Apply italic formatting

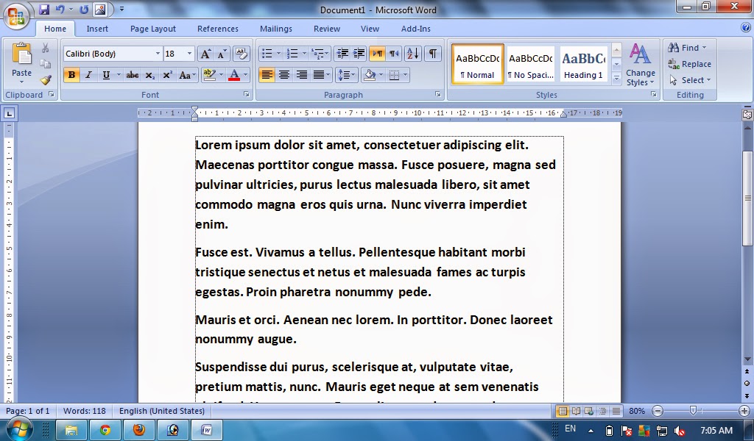89,74
